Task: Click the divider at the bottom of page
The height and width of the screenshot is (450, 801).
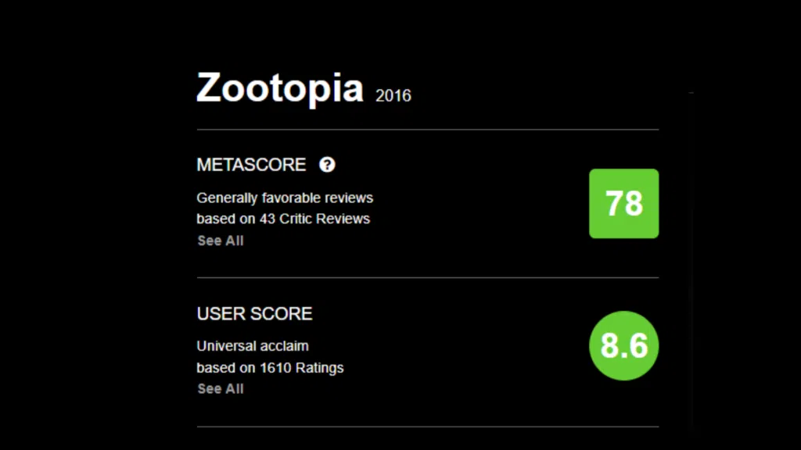Action: (427, 427)
